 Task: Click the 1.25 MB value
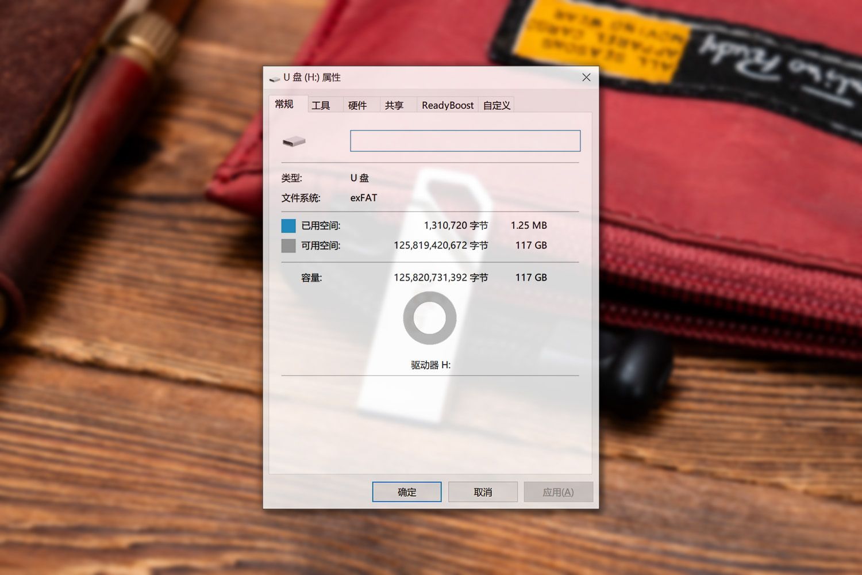click(529, 225)
